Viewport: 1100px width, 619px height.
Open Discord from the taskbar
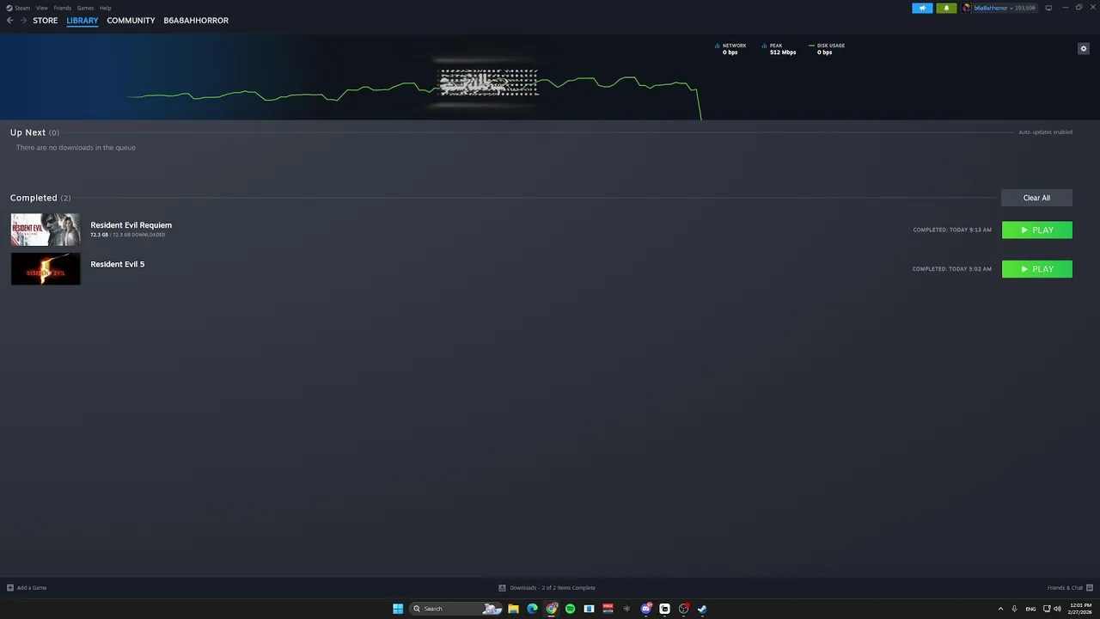646,609
